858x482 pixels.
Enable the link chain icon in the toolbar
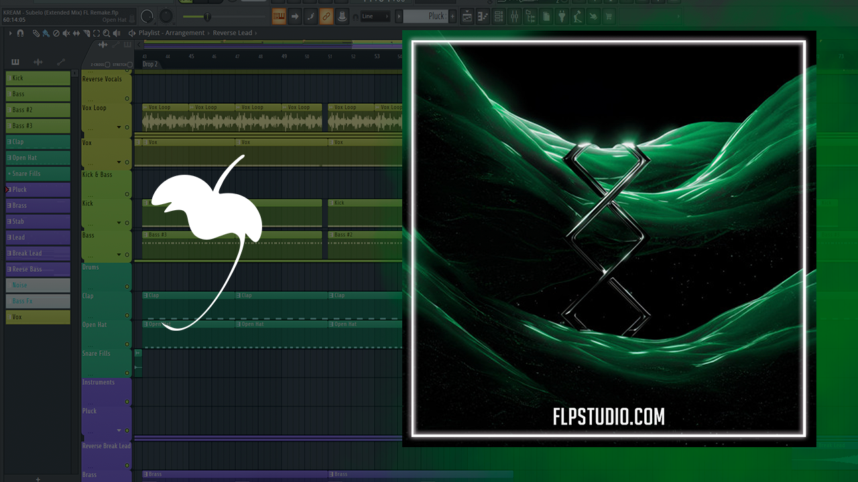326,16
